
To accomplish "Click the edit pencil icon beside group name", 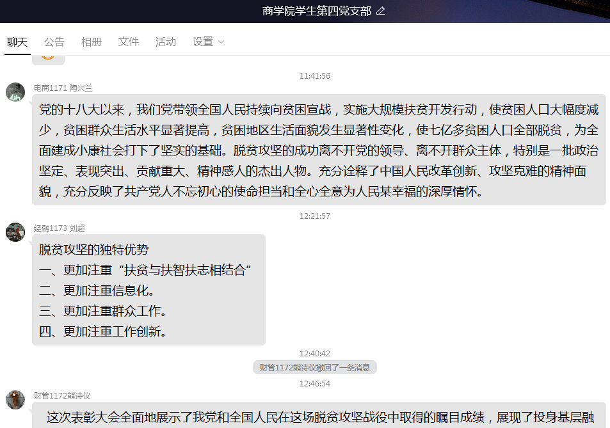I will (380, 11).
